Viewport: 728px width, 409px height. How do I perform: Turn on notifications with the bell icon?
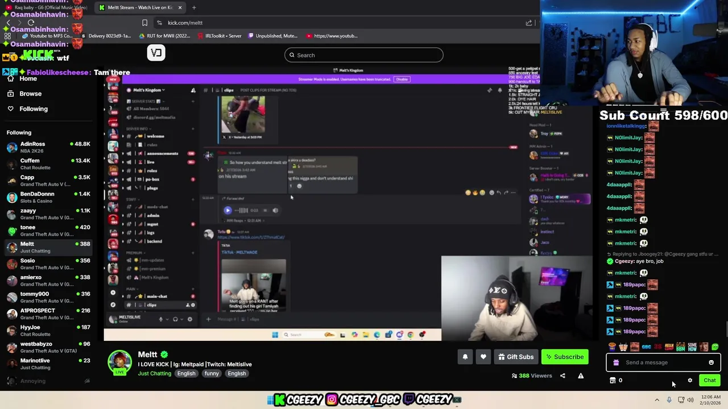[x=465, y=357]
